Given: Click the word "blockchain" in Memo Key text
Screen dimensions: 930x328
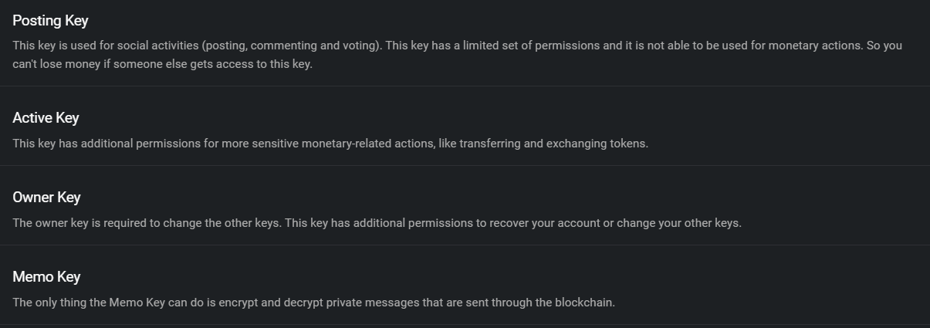Looking at the screenshot, I should click(583, 303).
